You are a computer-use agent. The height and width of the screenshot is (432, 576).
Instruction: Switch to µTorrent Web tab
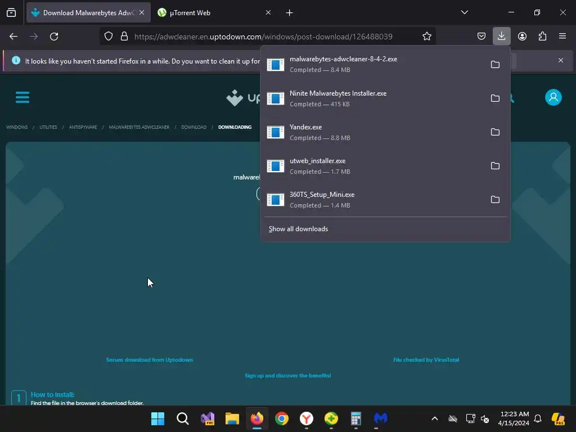point(215,13)
